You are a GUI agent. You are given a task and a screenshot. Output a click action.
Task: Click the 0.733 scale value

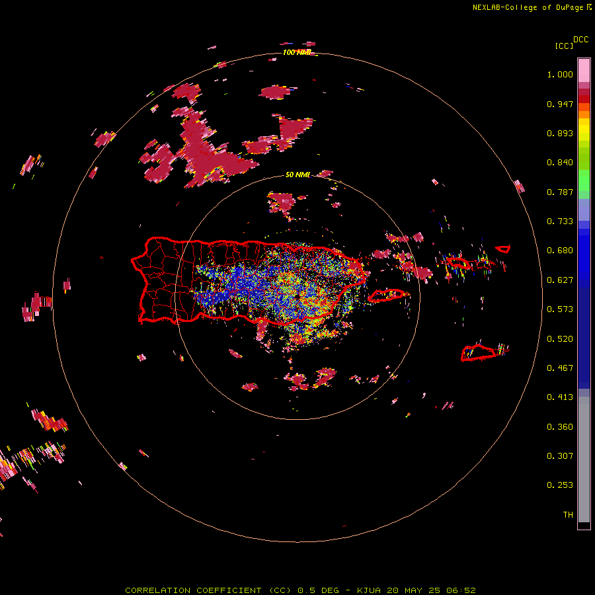click(x=560, y=221)
